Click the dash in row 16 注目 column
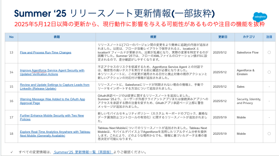The image size is (279, 156). [269, 101]
